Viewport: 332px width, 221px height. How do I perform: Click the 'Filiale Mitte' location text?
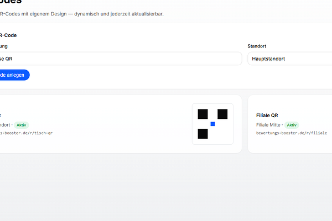[268, 125]
